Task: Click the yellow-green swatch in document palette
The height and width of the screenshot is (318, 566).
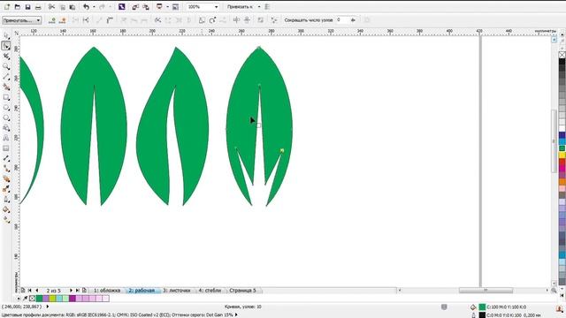Action: point(52,299)
